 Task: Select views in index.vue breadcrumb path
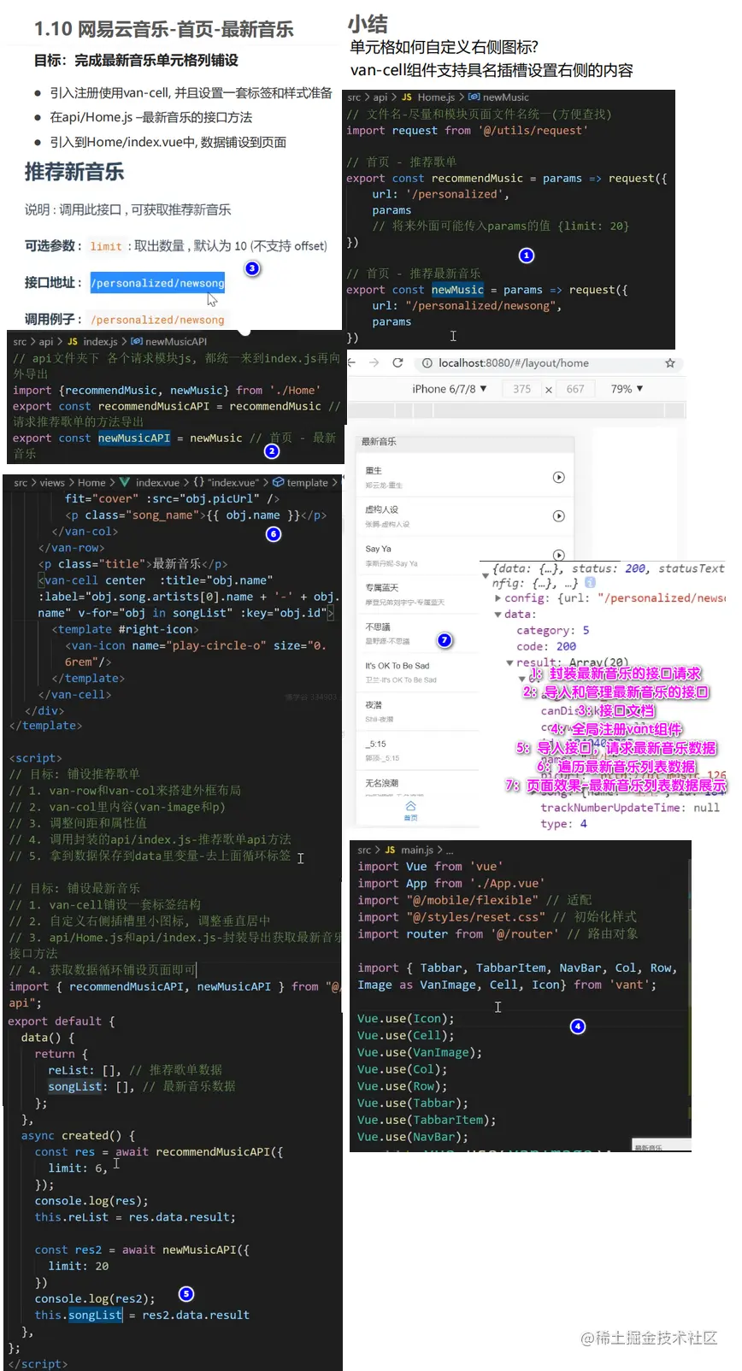[52, 483]
